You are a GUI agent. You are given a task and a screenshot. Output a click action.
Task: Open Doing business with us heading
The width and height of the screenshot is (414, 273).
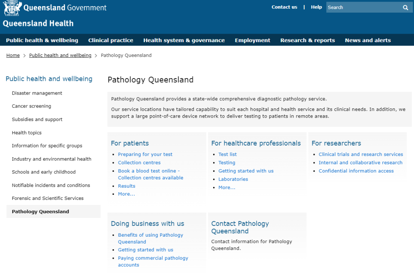click(148, 223)
